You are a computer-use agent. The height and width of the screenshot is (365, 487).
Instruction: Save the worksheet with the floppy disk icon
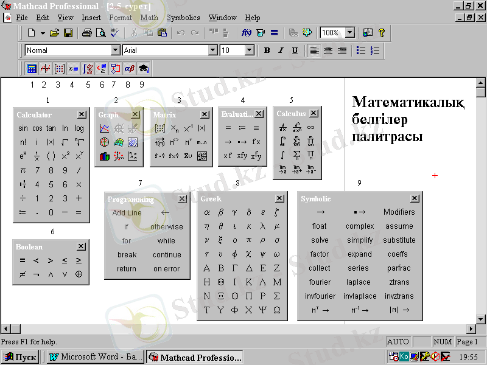click(x=68, y=33)
